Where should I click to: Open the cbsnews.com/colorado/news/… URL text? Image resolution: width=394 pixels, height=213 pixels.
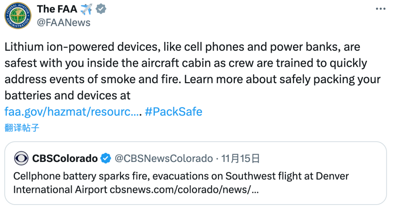click(184, 190)
